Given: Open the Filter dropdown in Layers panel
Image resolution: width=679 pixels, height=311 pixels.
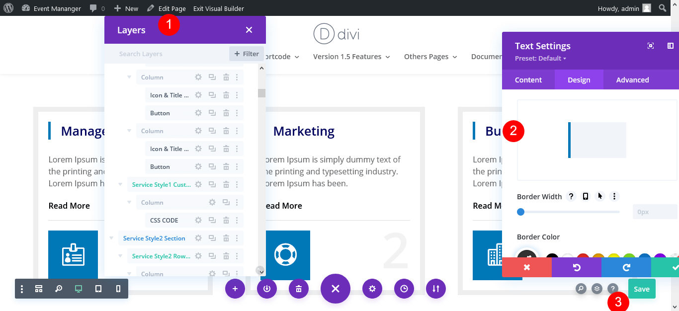Looking at the screenshot, I should pyautogui.click(x=247, y=54).
